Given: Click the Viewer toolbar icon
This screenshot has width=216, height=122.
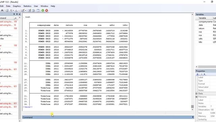Looking at the screenshot, I should pyautogui.click(x=11, y=11).
